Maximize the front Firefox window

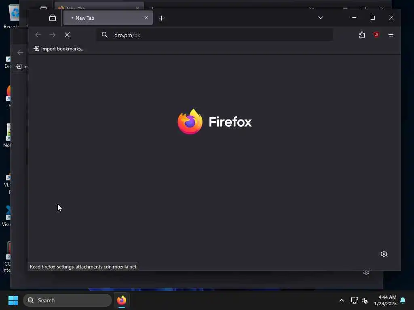(372, 18)
